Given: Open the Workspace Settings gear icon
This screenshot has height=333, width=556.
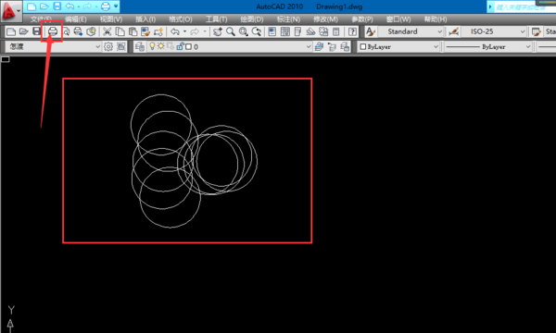Looking at the screenshot, I should (108, 46).
